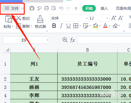
Task: Switch to the 开始 tab
Action: 89,8
